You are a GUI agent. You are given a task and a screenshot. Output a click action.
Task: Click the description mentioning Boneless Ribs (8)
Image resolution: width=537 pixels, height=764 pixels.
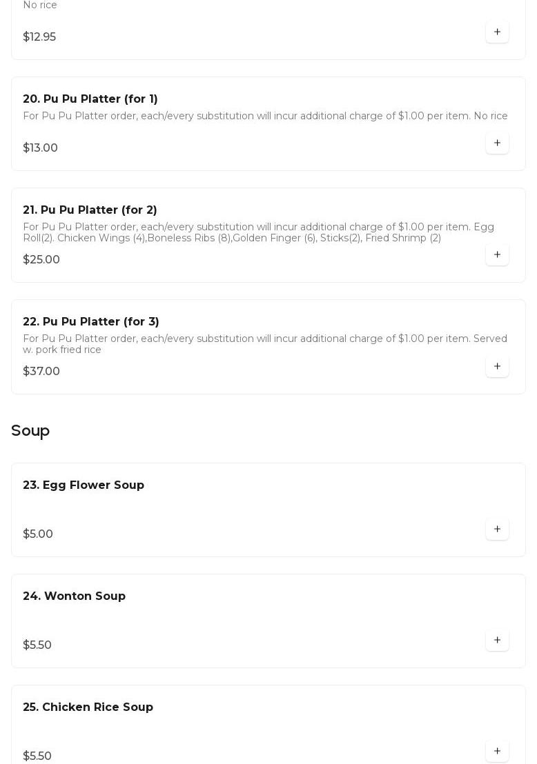pos(258,232)
